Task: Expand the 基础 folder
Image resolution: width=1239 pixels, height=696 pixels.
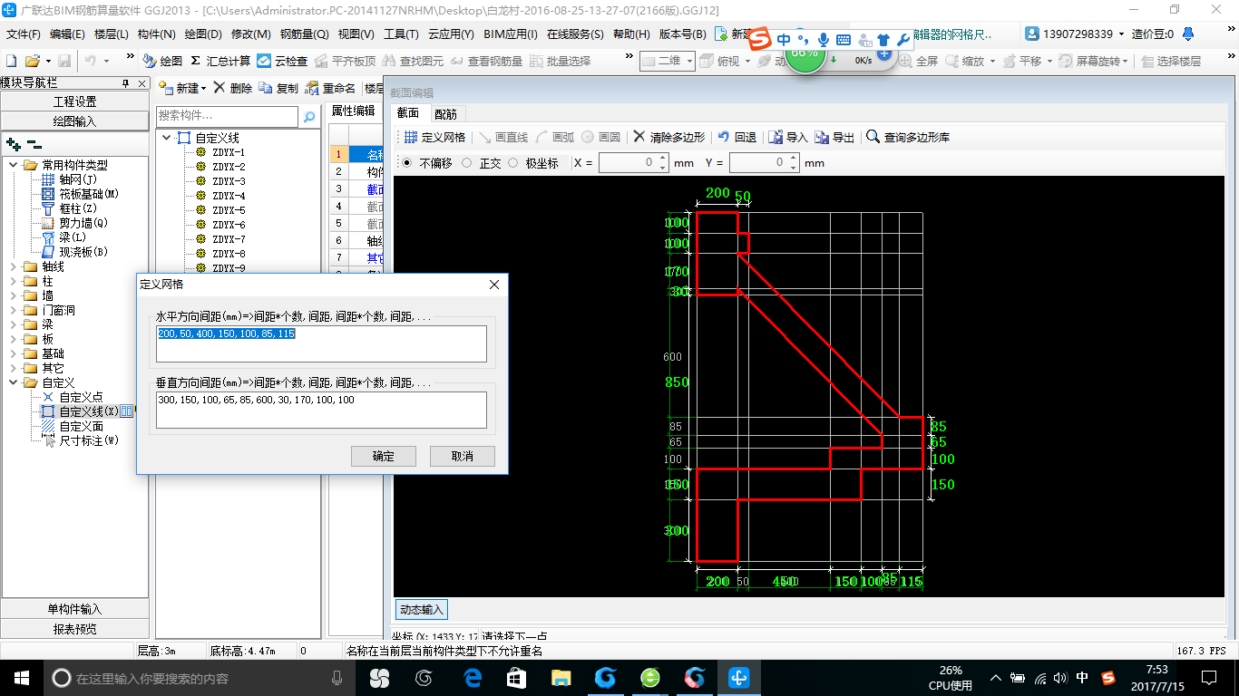Action: click(14, 353)
